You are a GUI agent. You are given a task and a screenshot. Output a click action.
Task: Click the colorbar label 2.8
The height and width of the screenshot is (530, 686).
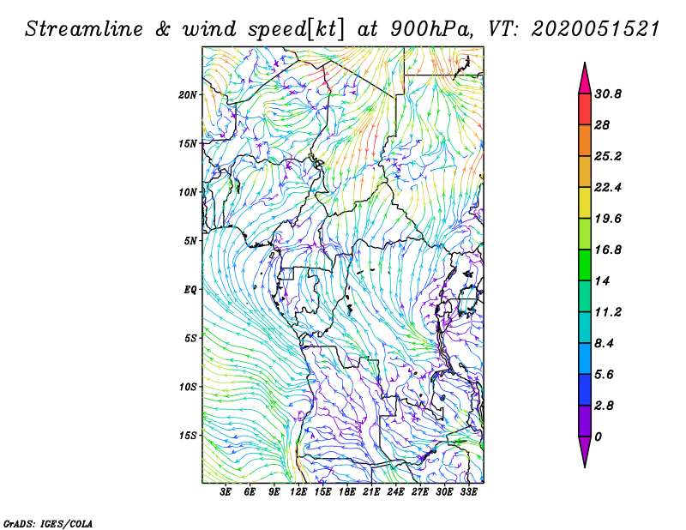pos(605,406)
